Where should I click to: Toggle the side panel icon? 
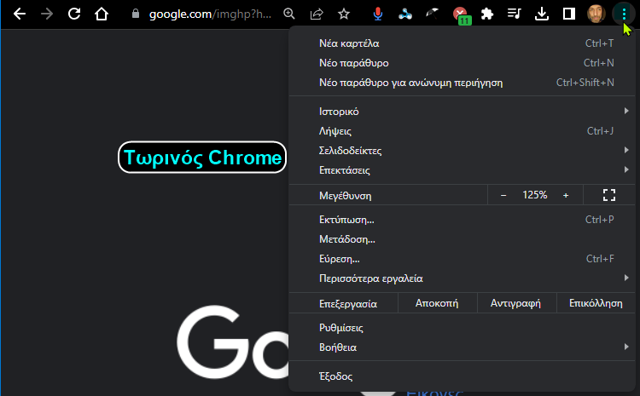pyautogui.click(x=569, y=14)
